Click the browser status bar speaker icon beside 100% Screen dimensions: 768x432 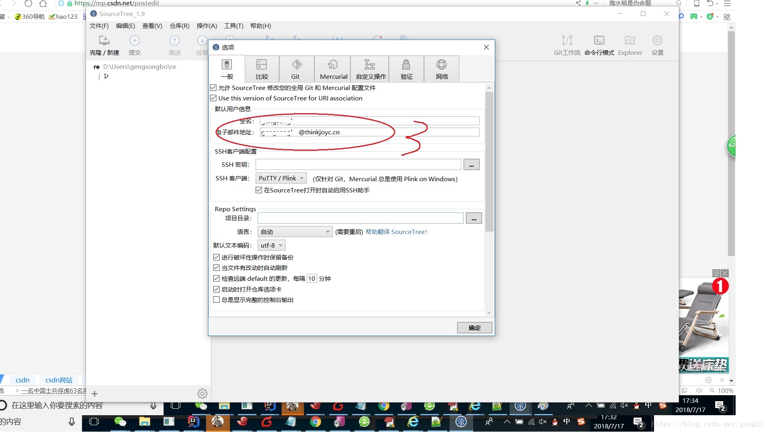699,390
